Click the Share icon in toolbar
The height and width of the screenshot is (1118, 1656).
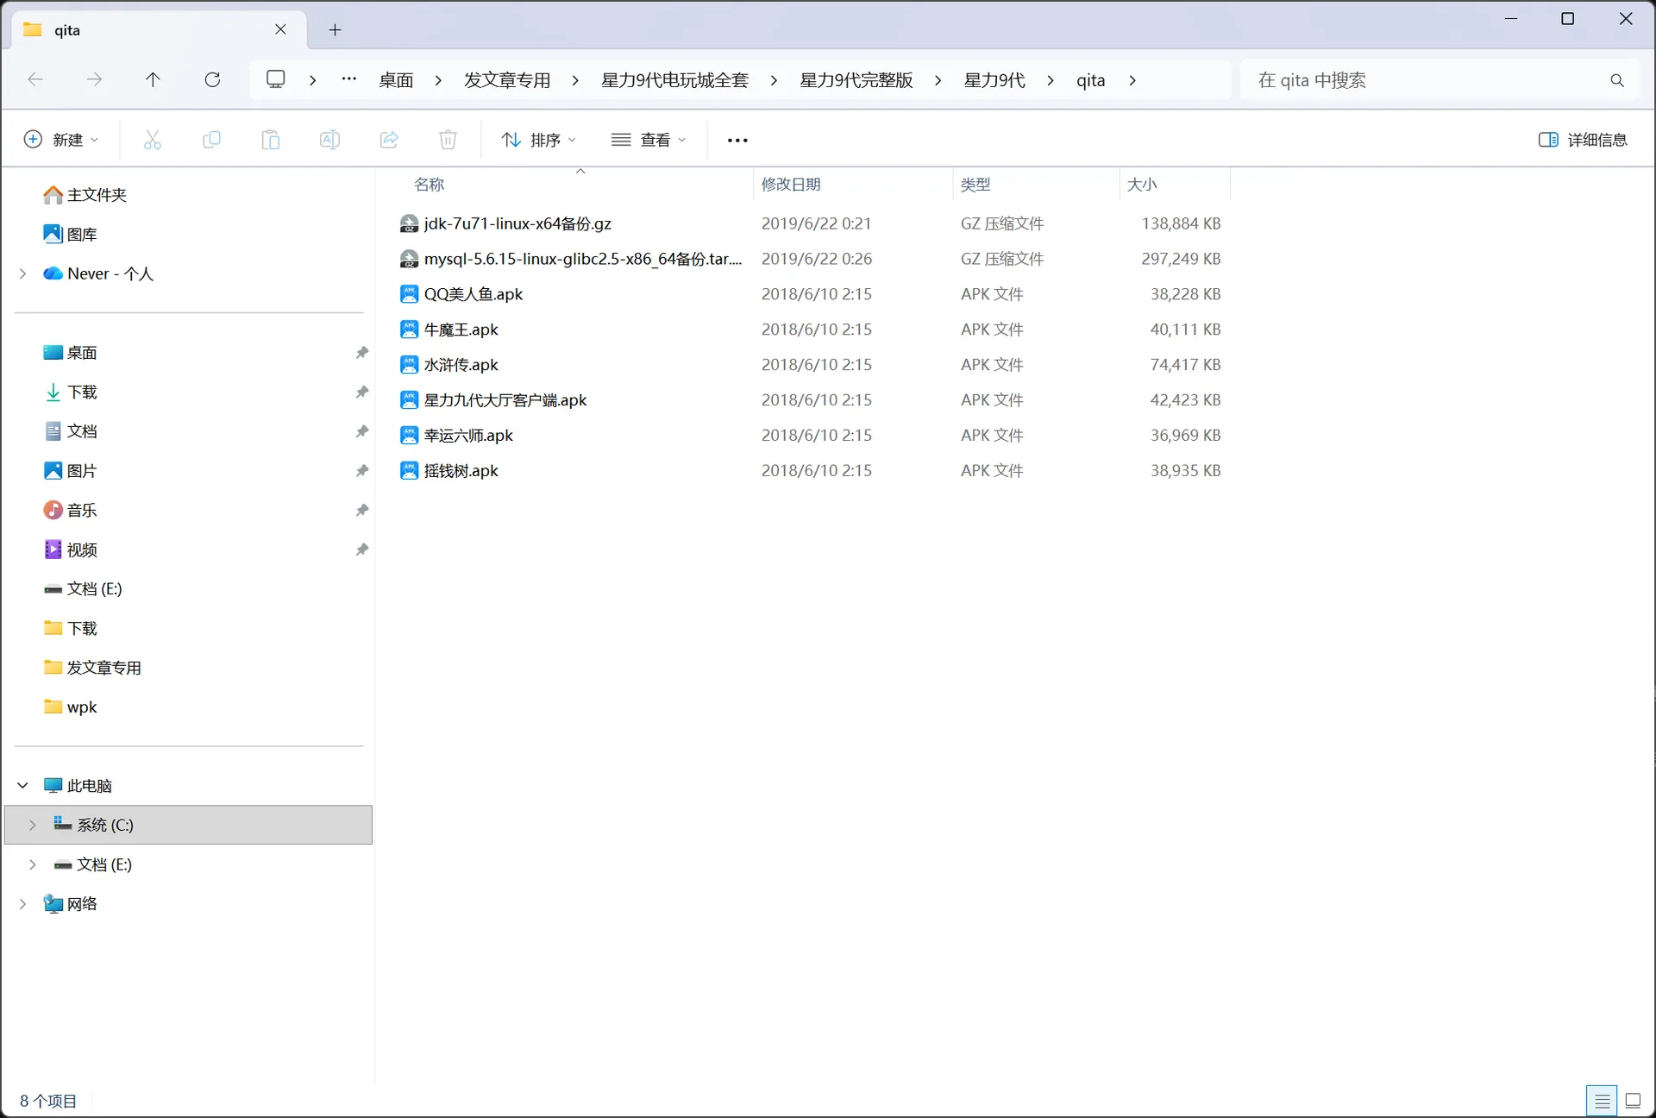[x=389, y=140]
